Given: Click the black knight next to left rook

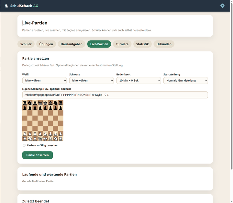Looking at the screenshot, I should tap(30, 103).
